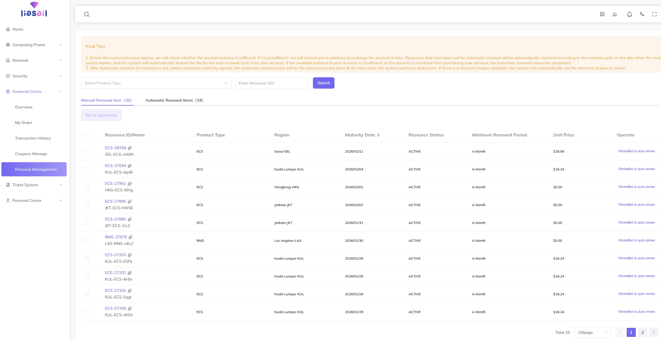The width and height of the screenshot is (661, 340).
Task: Switch theme with the sun icon
Action: 614,14
